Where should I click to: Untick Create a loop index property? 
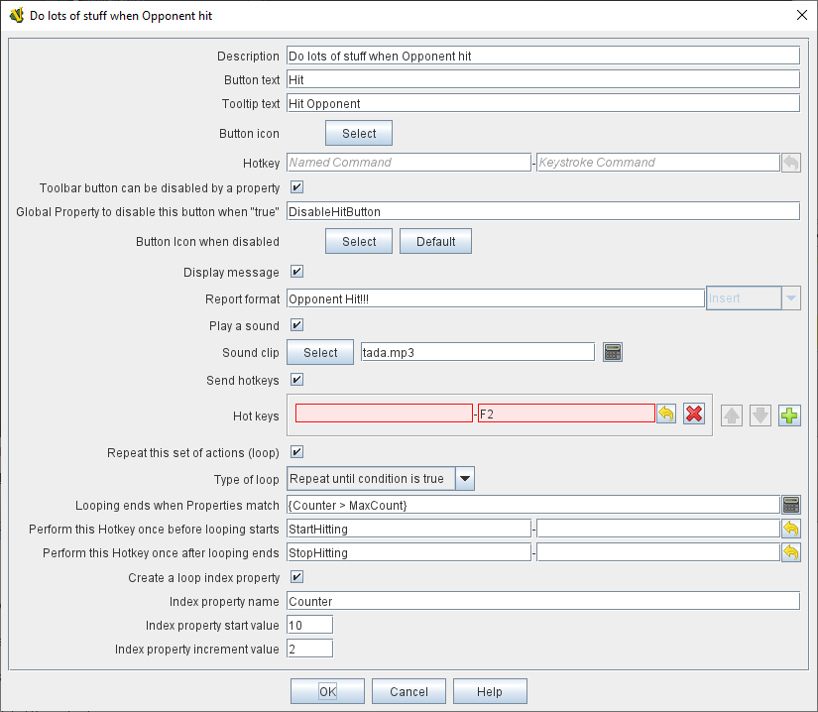pos(296,577)
